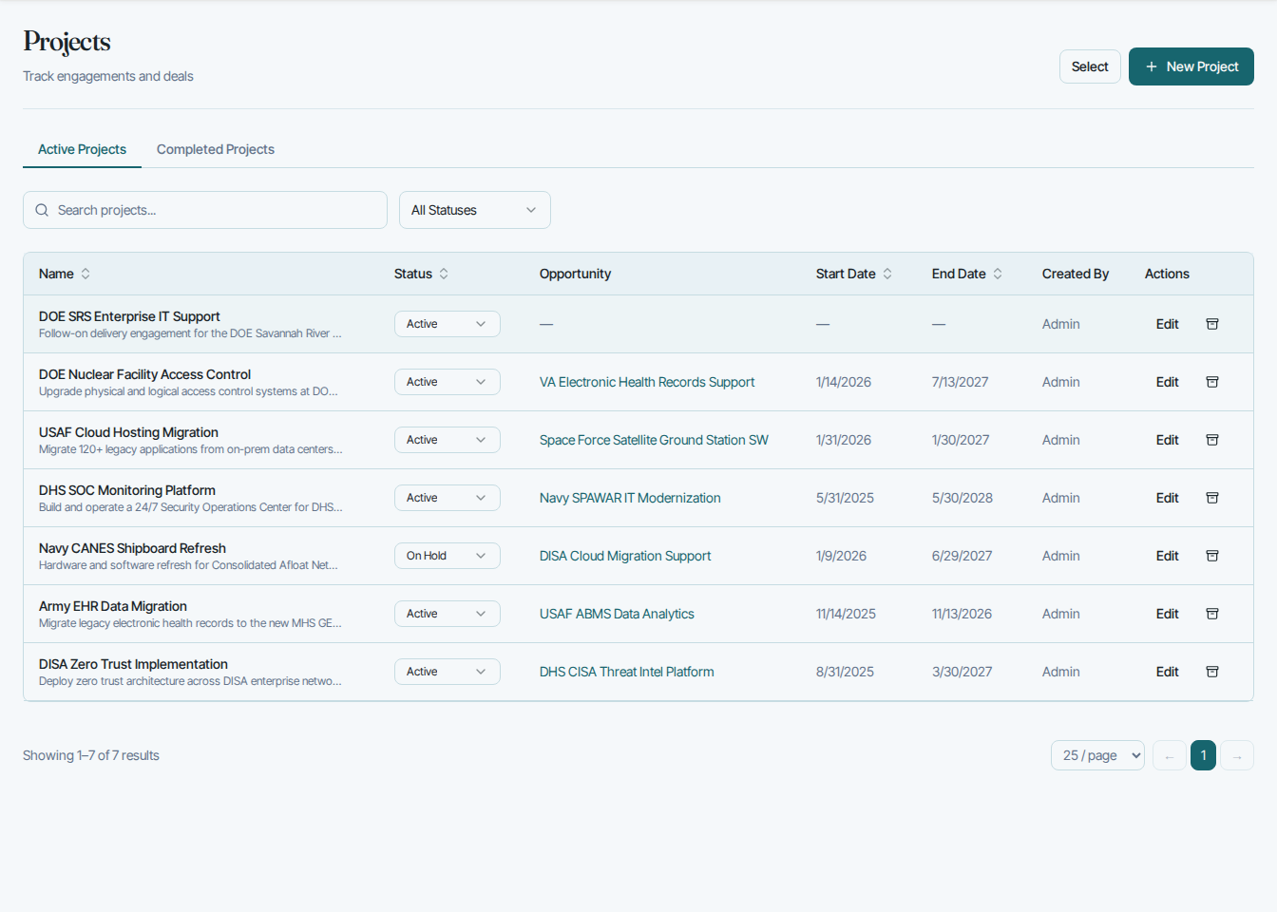Click the next page arrow button
Image resolution: width=1277 pixels, height=912 pixels.
click(1237, 755)
